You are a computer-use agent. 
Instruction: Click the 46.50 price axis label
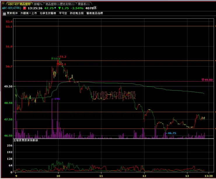point(8,136)
